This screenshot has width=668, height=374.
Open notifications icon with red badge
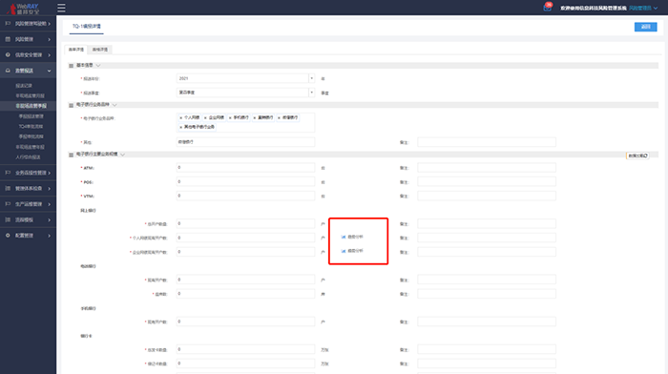click(548, 8)
